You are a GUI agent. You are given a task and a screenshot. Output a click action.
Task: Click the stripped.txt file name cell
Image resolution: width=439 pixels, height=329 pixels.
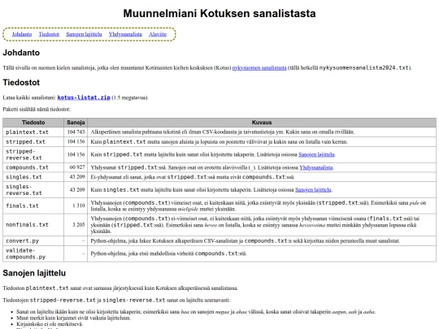33,141
